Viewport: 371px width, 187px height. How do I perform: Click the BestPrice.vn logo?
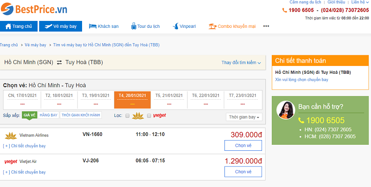click(x=34, y=9)
